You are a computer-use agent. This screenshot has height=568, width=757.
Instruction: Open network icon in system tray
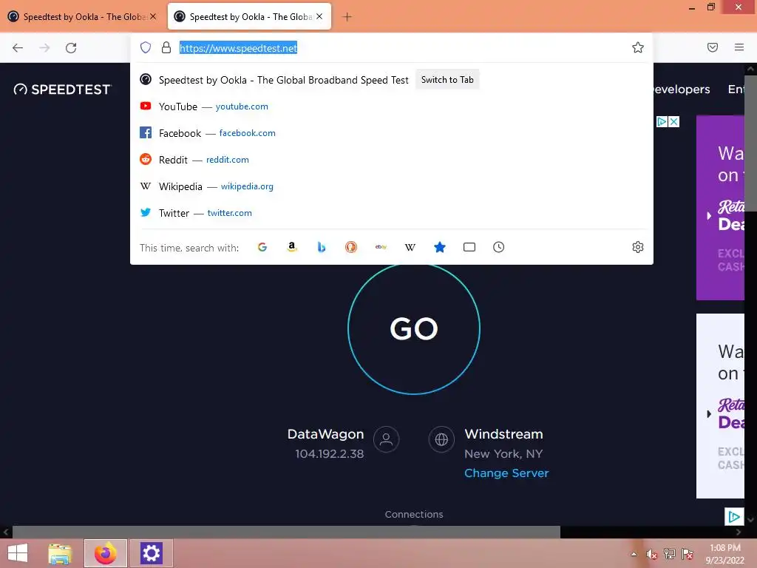tap(670, 554)
